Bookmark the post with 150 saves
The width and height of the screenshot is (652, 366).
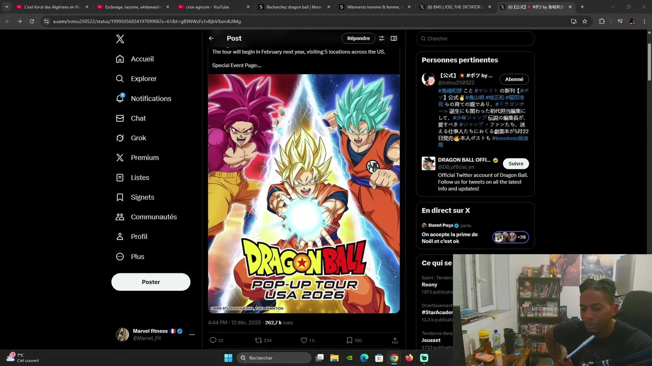354,340
